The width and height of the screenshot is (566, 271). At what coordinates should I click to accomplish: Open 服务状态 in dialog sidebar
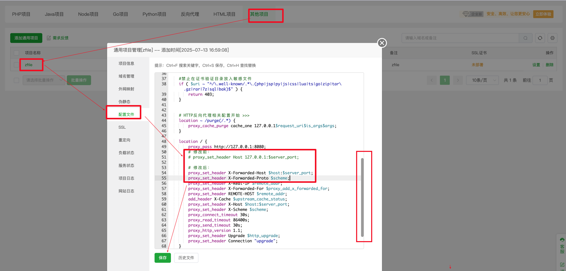click(126, 166)
